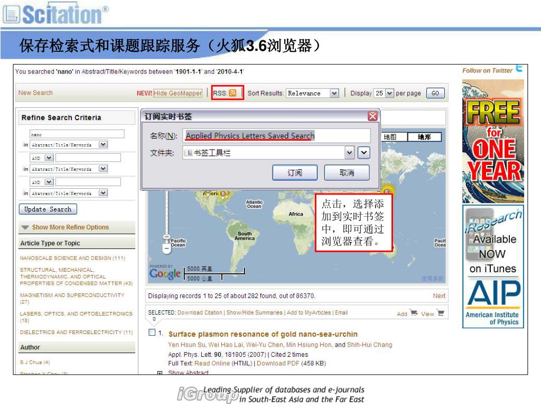Open the Surface plasmon resonance article title

coord(263,334)
